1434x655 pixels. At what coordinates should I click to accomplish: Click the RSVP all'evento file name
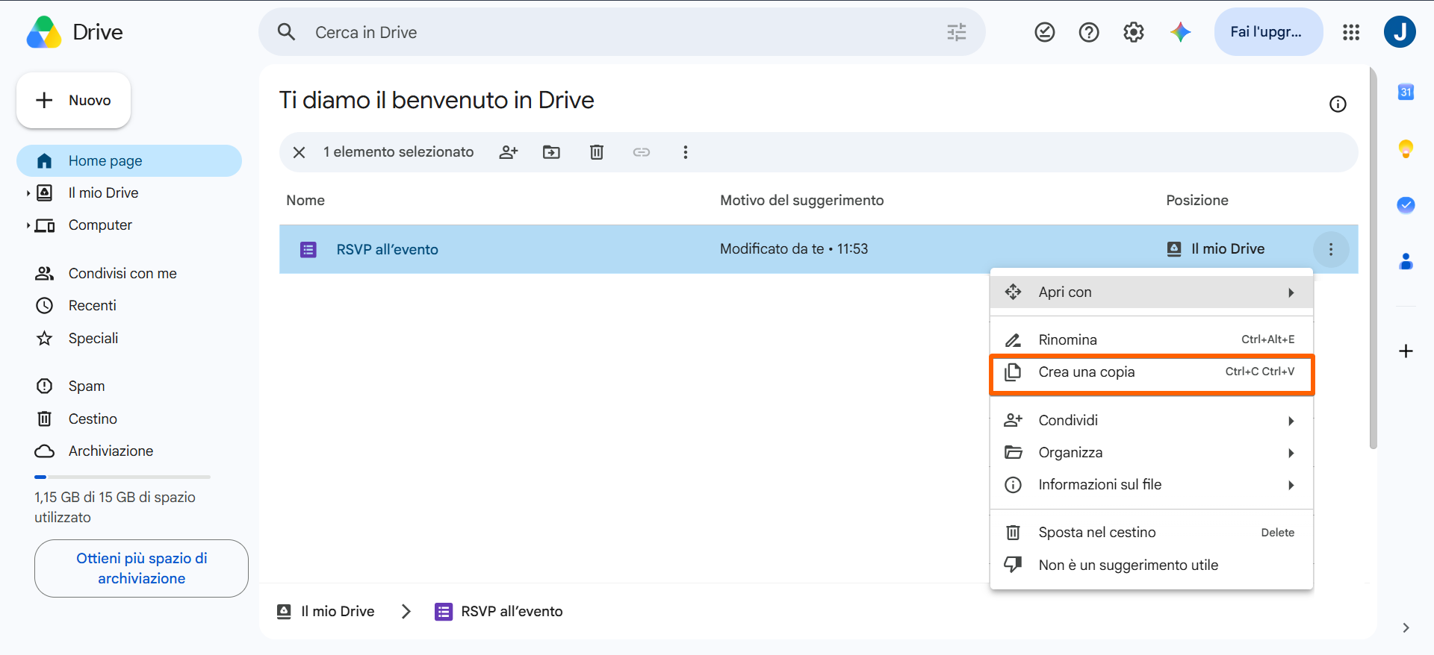tap(387, 250)
